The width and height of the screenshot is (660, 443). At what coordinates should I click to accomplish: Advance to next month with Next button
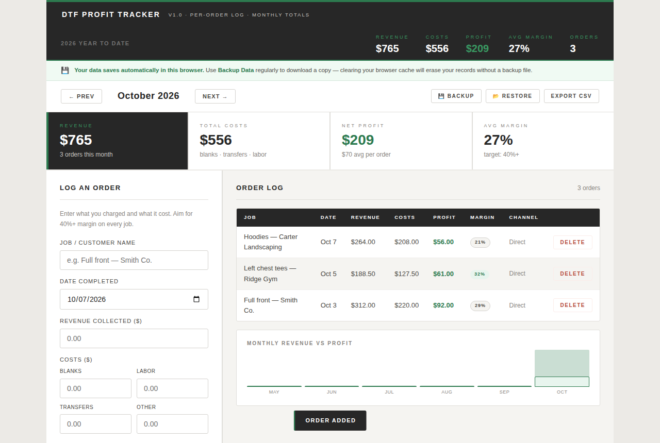click(215, 96)
